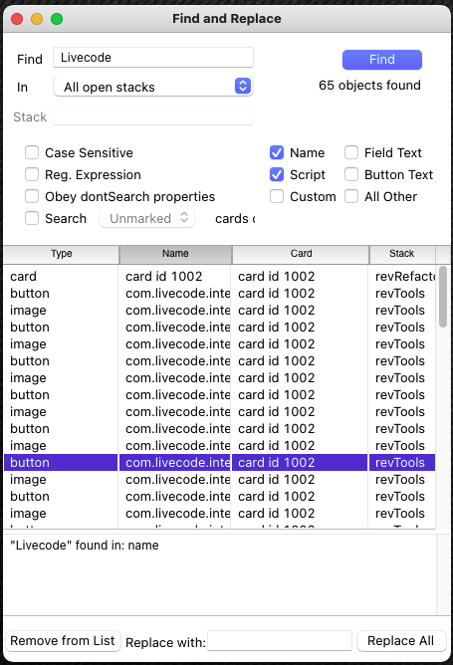Click the results list vertical scrollbar
Screen dimensions: 453x665
pyautogui.click(x=443, y=297)
